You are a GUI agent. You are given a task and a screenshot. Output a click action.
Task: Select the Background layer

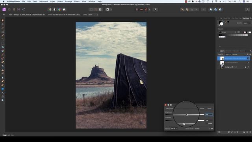coord(233,67)
